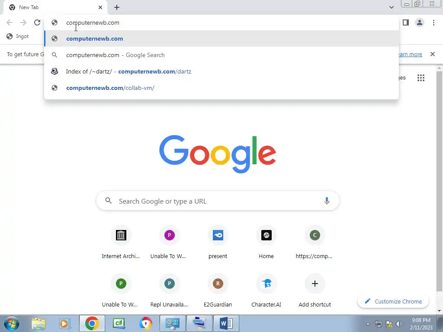Reload the current page
The image size is (443, 332).
coord(37,22)
